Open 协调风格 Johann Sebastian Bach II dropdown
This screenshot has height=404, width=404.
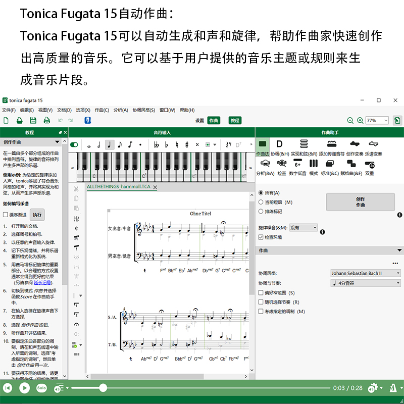click(366, 273)
